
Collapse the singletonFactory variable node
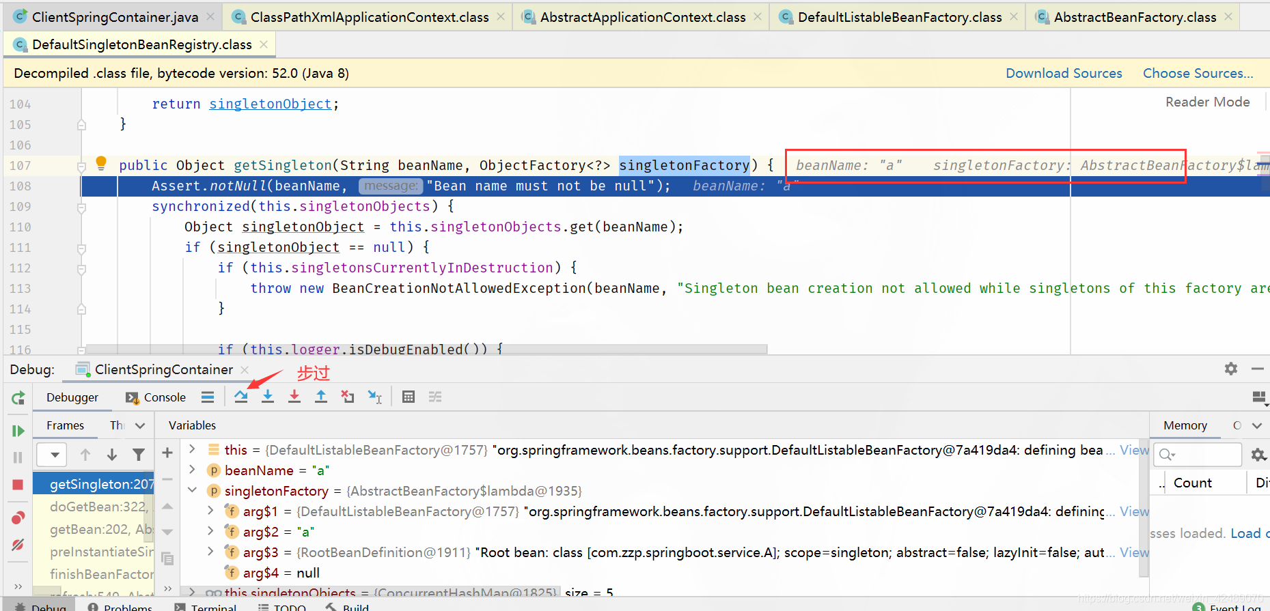(192, 490)
